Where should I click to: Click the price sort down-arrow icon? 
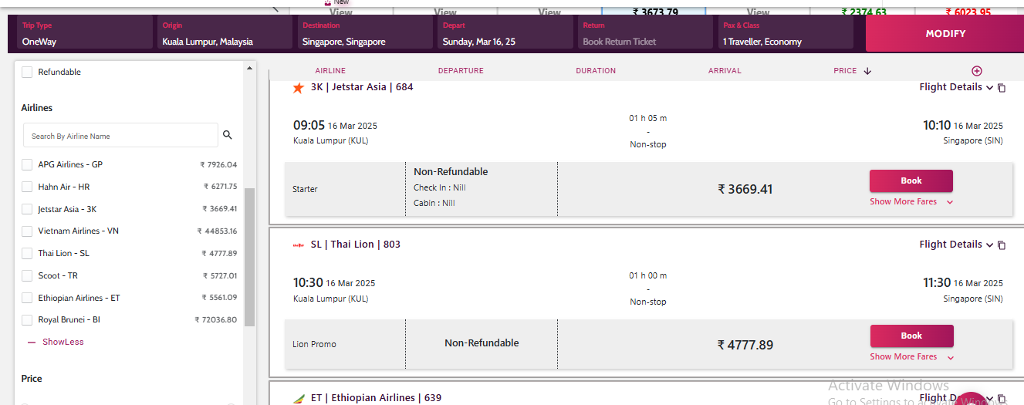(867, 71)
